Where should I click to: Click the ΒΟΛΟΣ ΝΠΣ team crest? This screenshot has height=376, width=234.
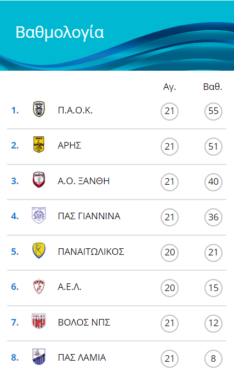39,321
